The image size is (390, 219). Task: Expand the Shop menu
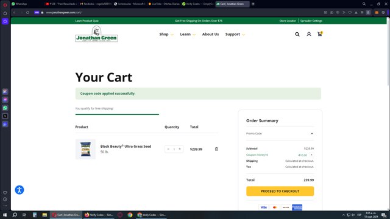tap(166, 34)
